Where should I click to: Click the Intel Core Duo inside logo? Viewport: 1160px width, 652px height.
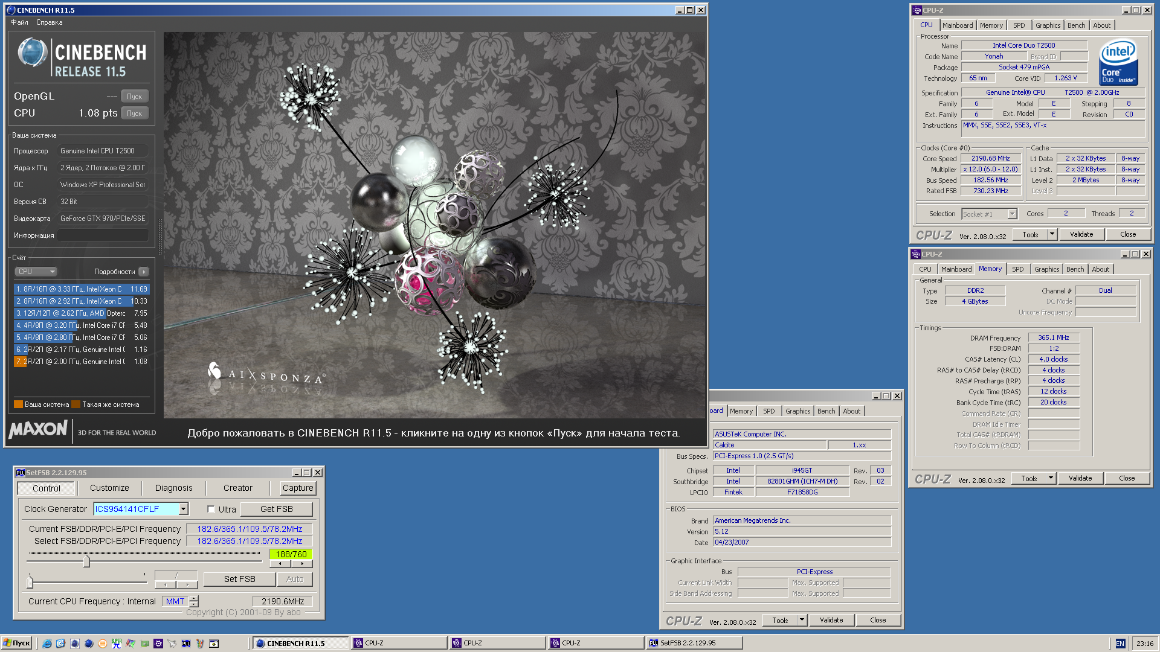[x=1118, y=62]
